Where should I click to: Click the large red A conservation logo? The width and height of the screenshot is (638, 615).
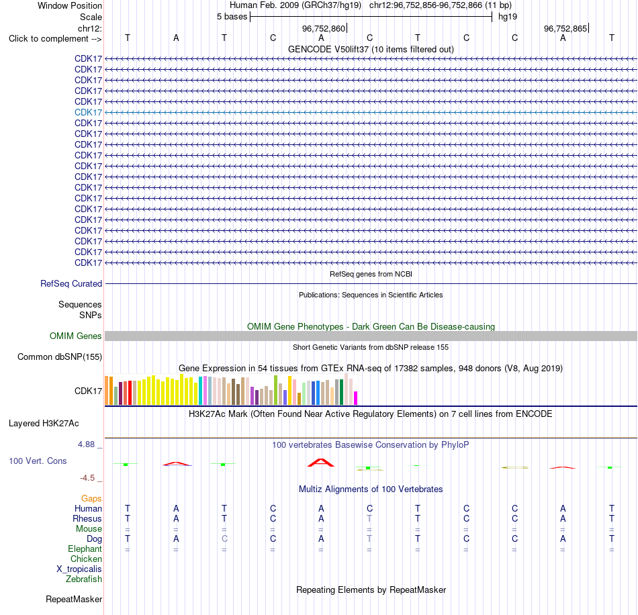tap(321, 463)
